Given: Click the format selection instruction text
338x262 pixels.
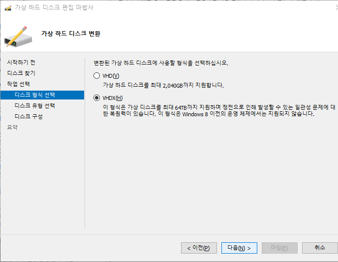Looking at the screenshot, I should point(161,63).
